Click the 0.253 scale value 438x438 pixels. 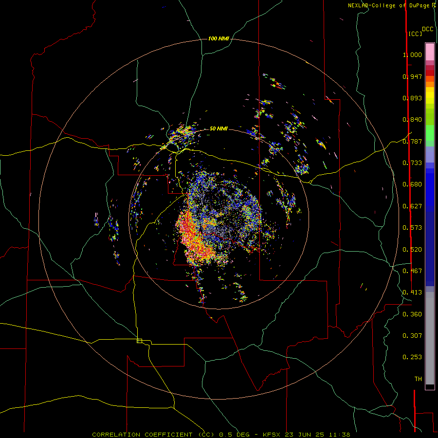click(x=412, y=357)
